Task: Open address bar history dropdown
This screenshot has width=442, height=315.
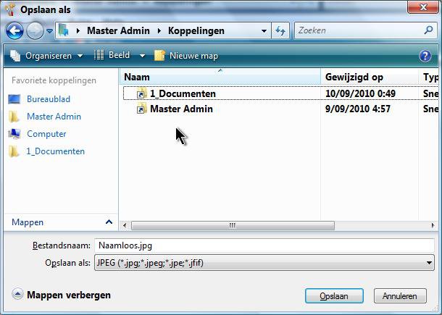Action: tap(264, 30)
